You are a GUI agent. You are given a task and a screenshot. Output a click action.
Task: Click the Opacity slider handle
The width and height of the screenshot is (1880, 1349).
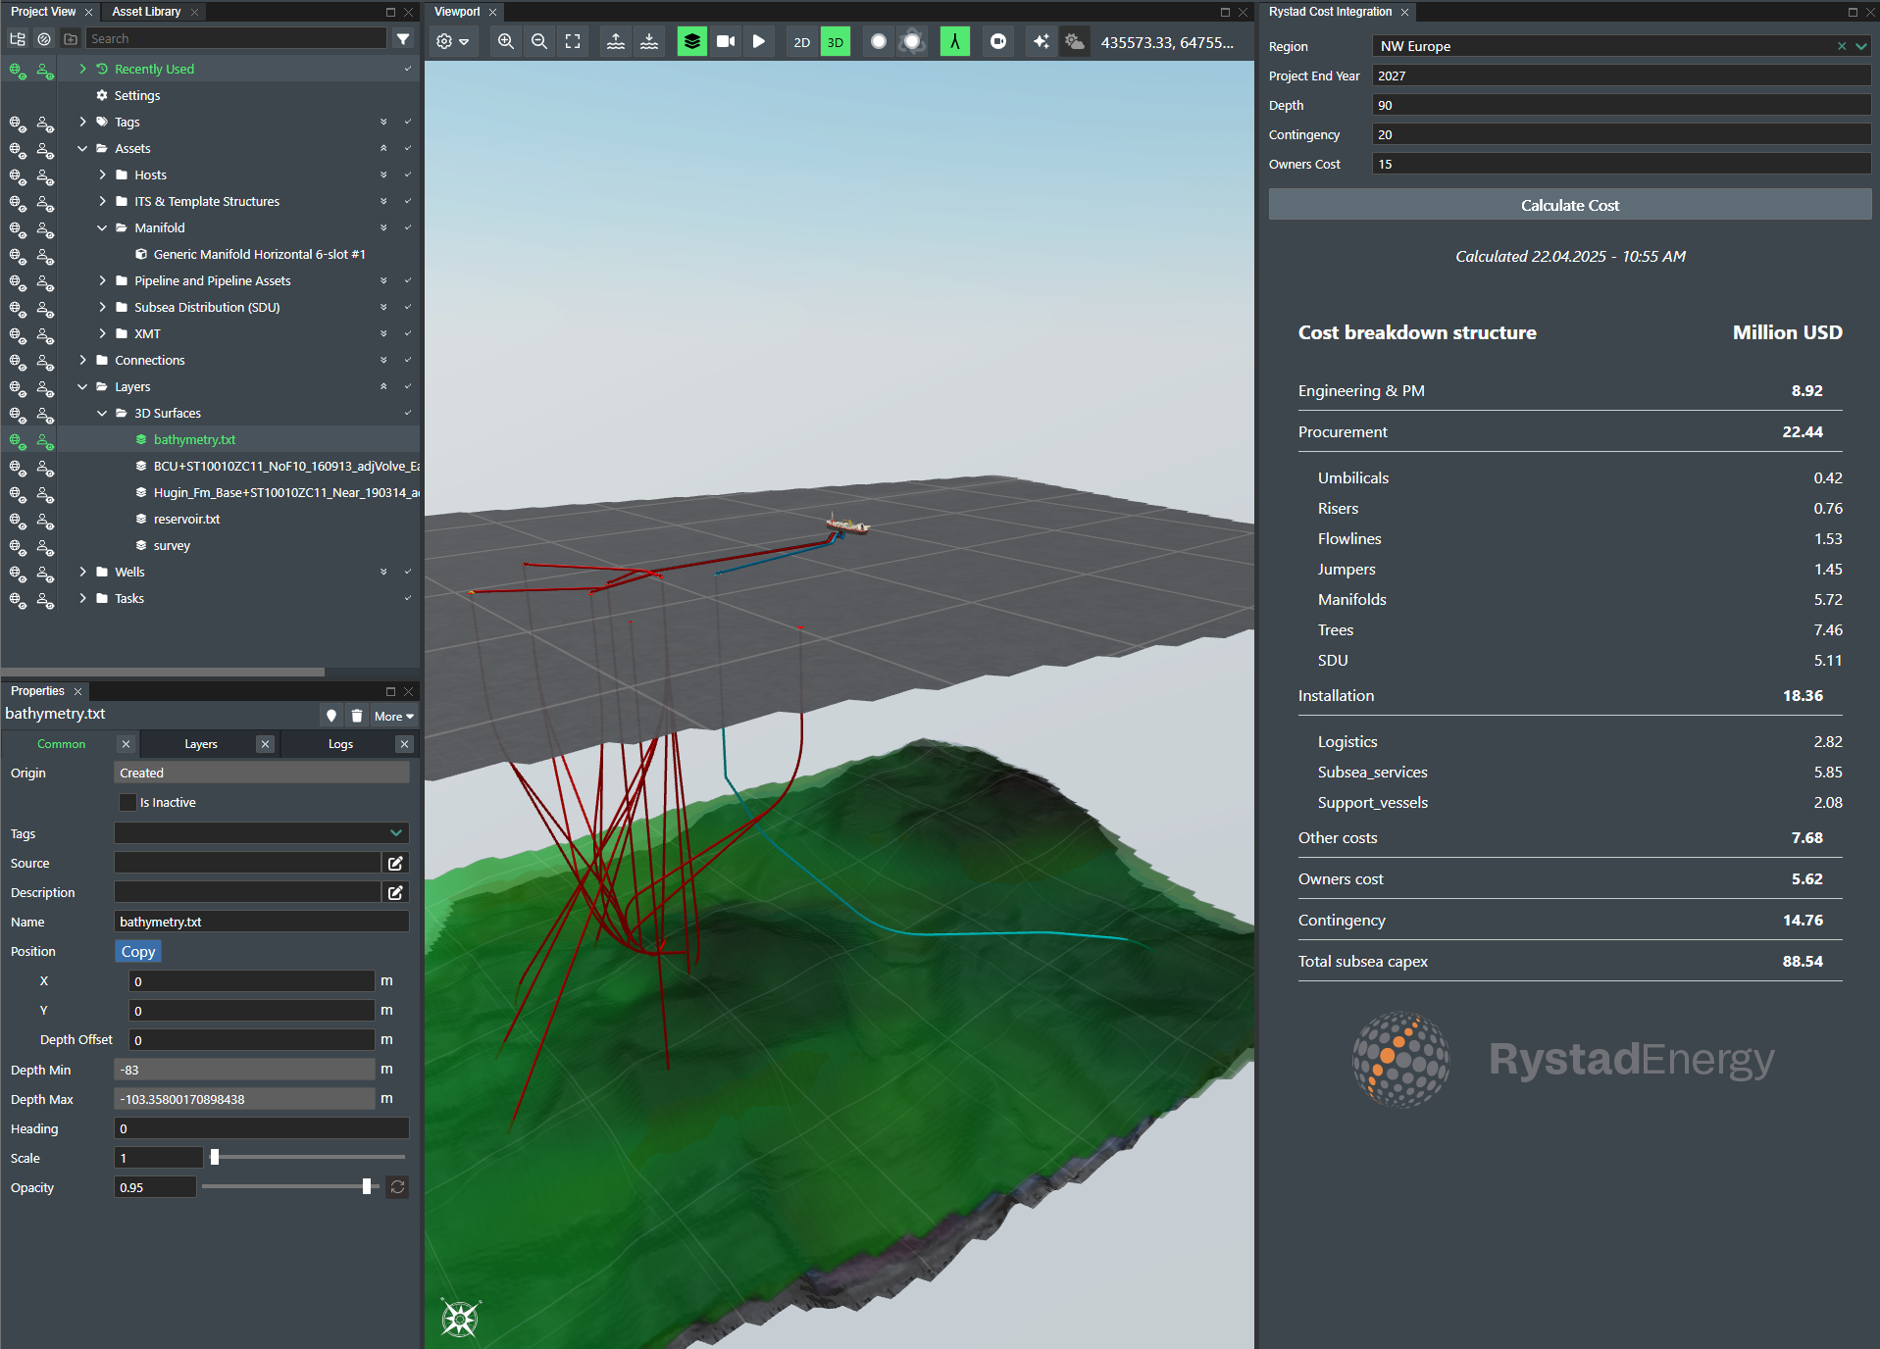[367, 1187]
